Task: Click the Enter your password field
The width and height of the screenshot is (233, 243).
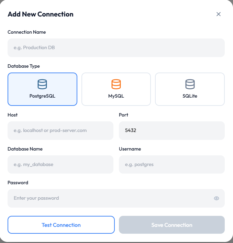Action: point(110,198)
